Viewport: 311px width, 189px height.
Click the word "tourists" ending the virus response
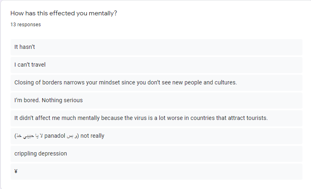point(256,118)
